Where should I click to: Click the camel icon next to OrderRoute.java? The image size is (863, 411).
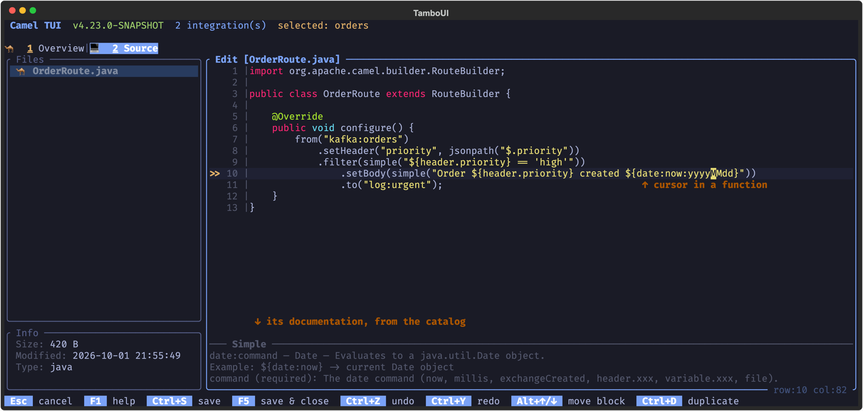pos(21,71)
